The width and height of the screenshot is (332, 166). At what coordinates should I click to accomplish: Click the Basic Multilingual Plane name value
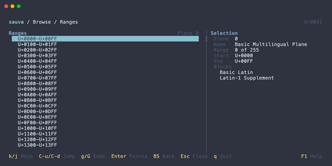pyautogui.click(x=271, y=44)
